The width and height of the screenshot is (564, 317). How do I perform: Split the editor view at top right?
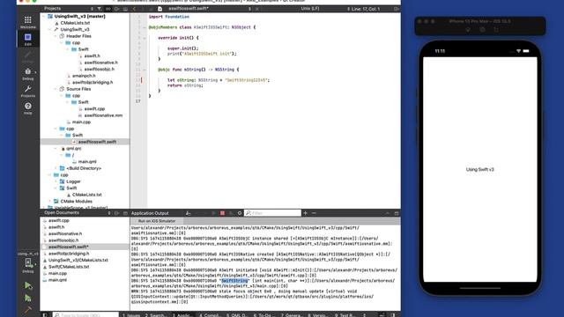(x=397, y=9)
